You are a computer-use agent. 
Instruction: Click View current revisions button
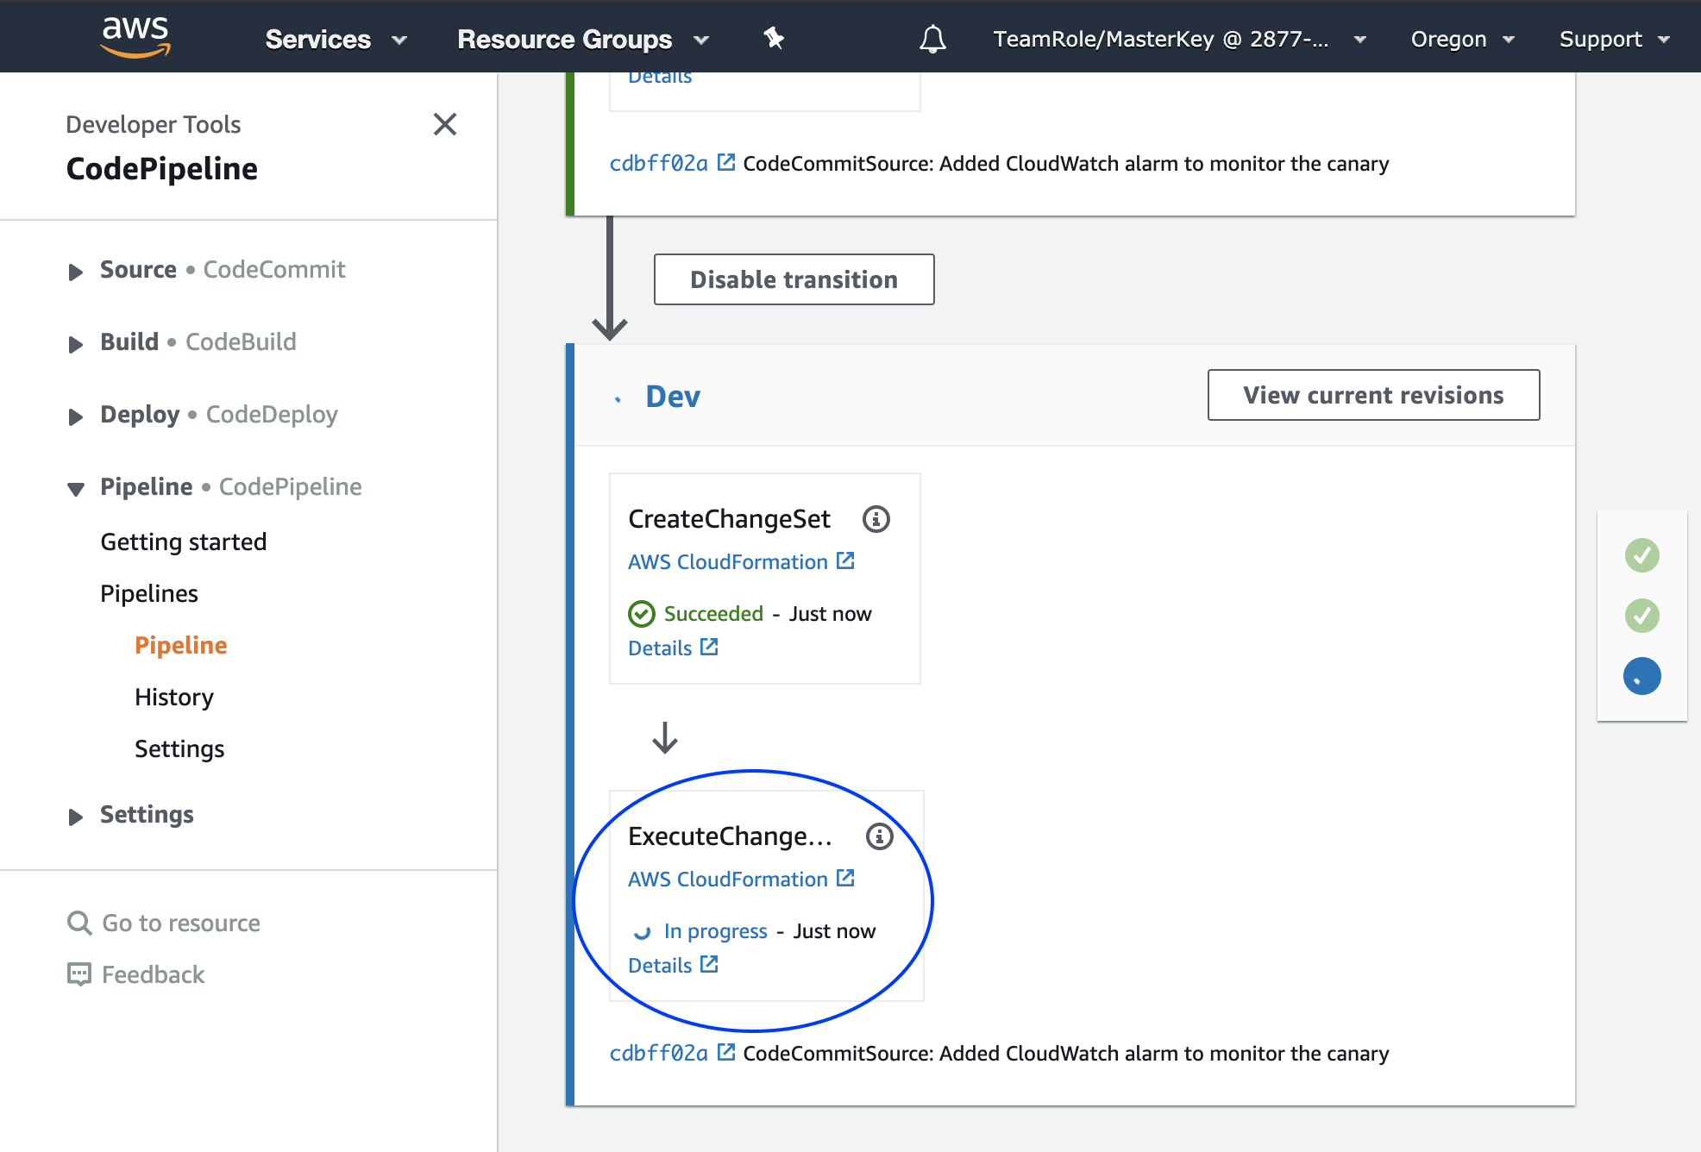[x=1373, y=395]
